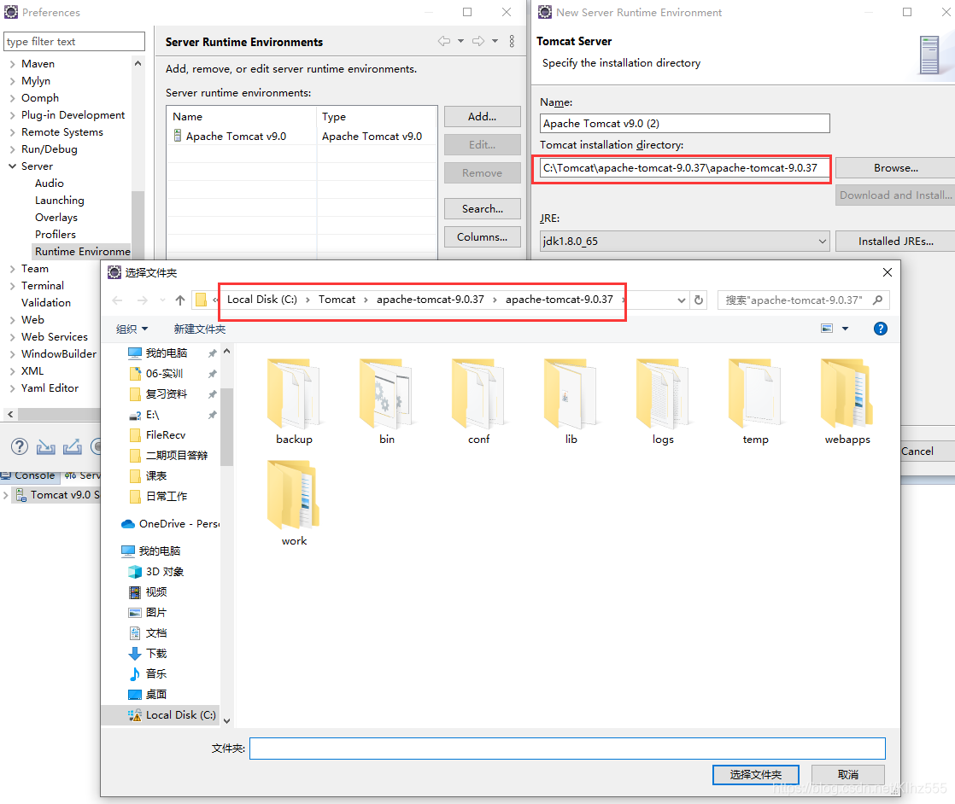Expand the Web Services preferences node
The width and height of the screenshot is (955, 804).
point(12,336)
